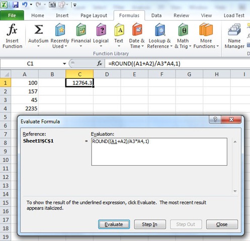The image size is (250, 241).
Task: Switch to the Home tab
Action: (38, 16)
